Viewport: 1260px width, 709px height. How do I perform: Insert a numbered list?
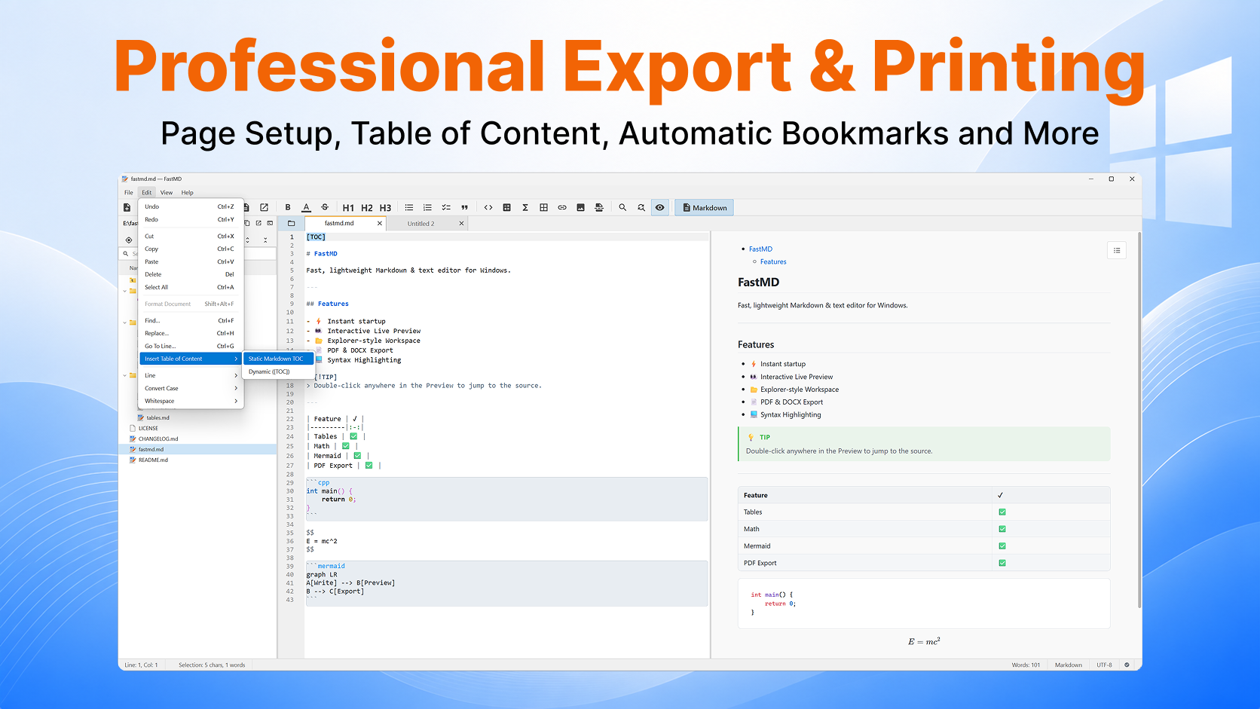(427, 207)
